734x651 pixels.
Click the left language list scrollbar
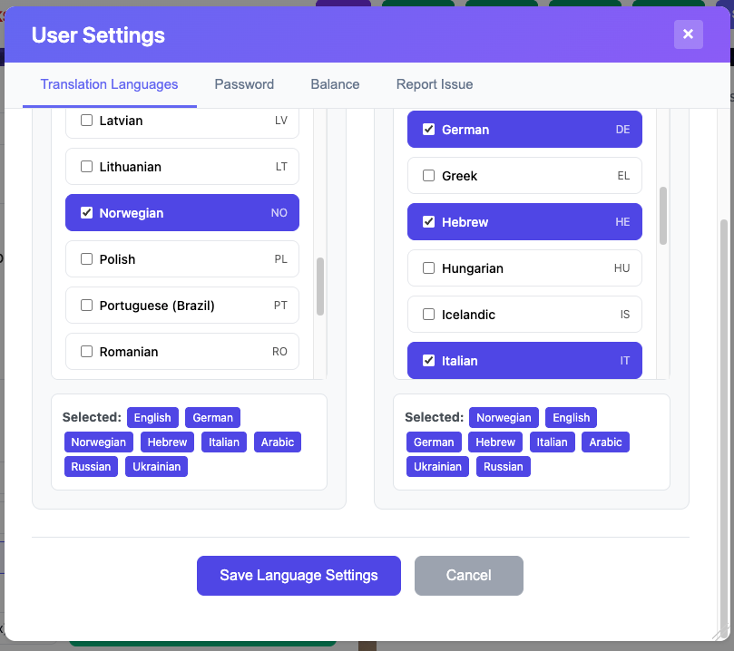(320, 286)
